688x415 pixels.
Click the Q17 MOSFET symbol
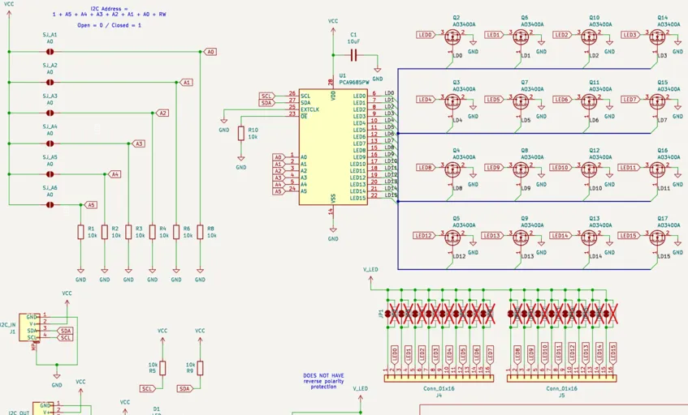click(x=657, y=238)
